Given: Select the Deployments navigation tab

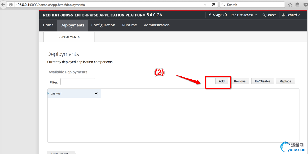Looking at the screenshot, I should (x=72, y=25).
